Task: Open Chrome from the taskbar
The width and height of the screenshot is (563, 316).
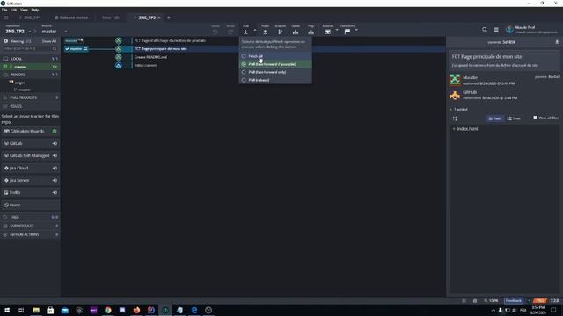Action: 107,310
